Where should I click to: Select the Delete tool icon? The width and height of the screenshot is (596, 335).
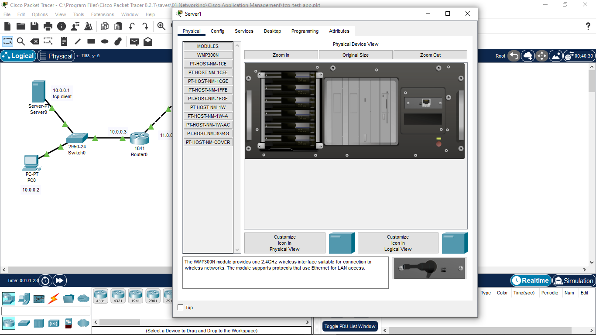(x=34, y=41)
